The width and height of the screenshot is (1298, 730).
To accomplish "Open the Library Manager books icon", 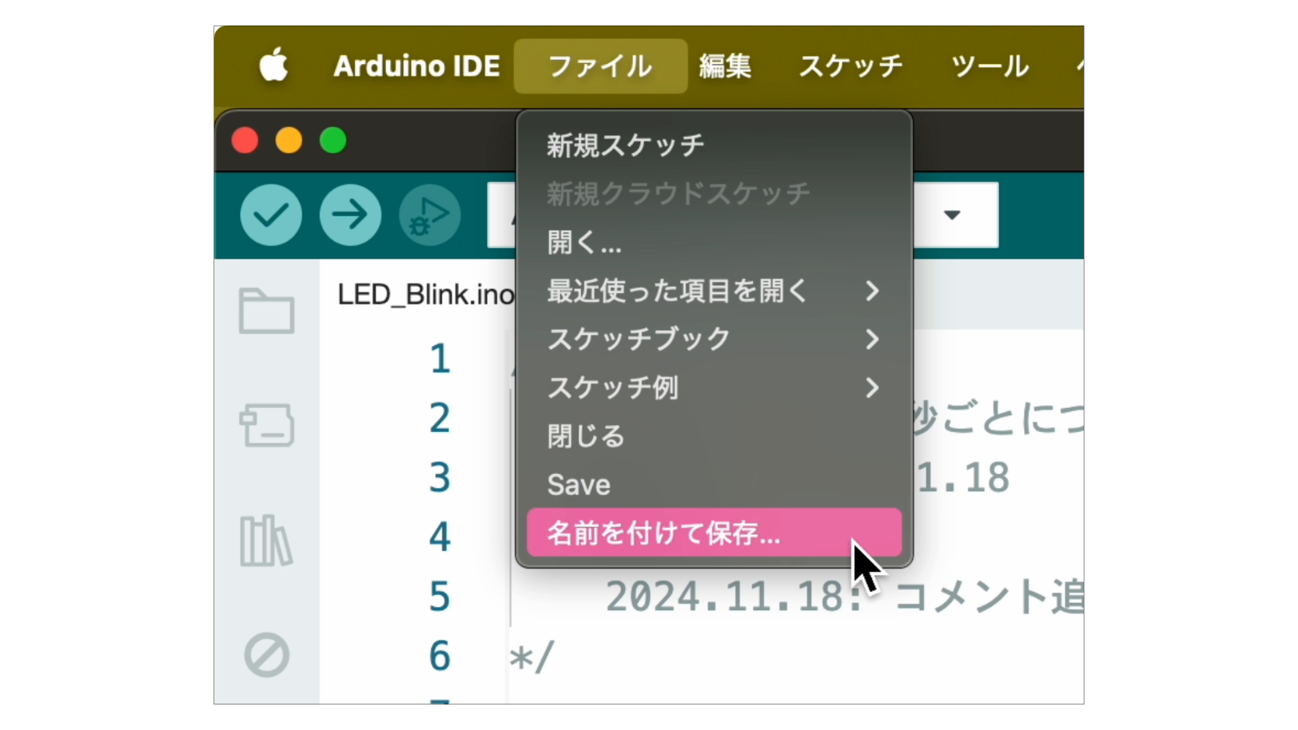I will coord(266,541).
